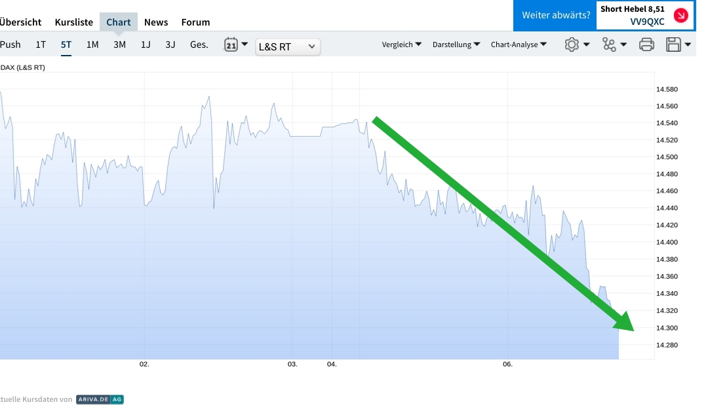Print the chart via the printer icon

[646, 44]
